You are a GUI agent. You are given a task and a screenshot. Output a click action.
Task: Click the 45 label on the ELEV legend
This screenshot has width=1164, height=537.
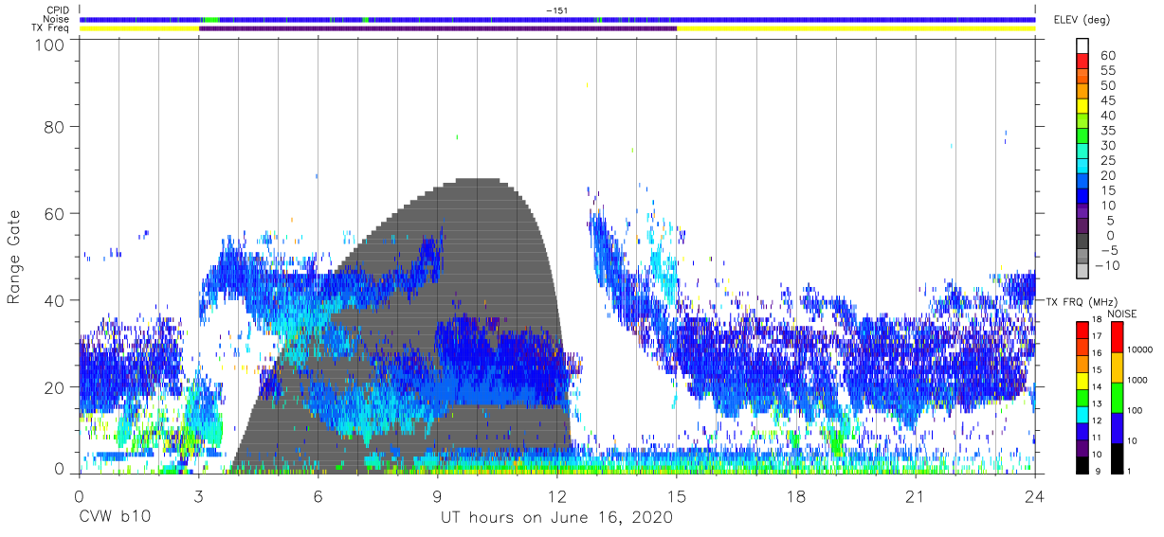(x=1107, y=100)
